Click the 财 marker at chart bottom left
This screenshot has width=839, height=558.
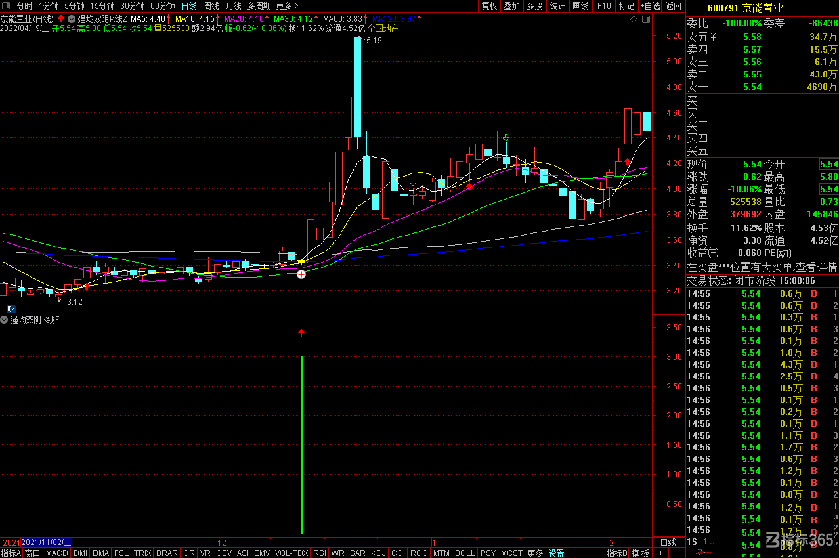tap(11, 309)
